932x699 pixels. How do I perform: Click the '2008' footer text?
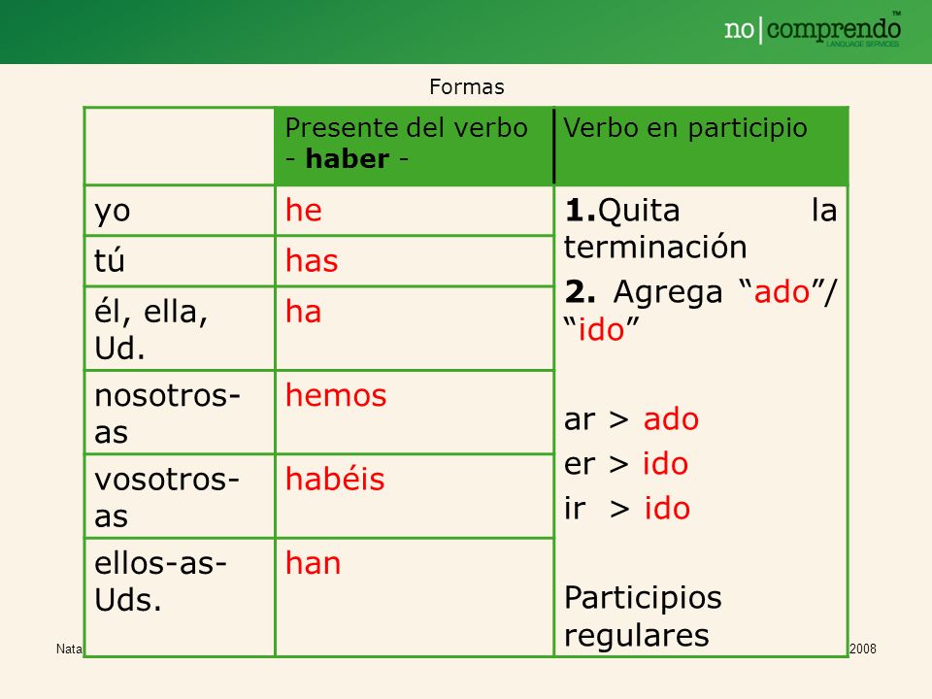tap(863, 649)
